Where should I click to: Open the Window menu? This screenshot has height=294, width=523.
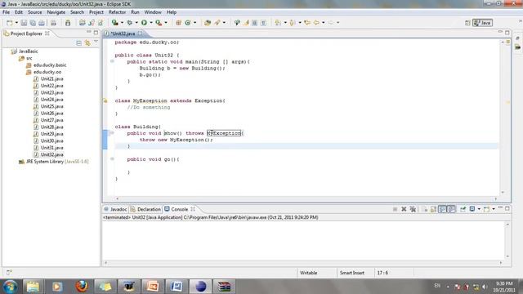point(153,12)
